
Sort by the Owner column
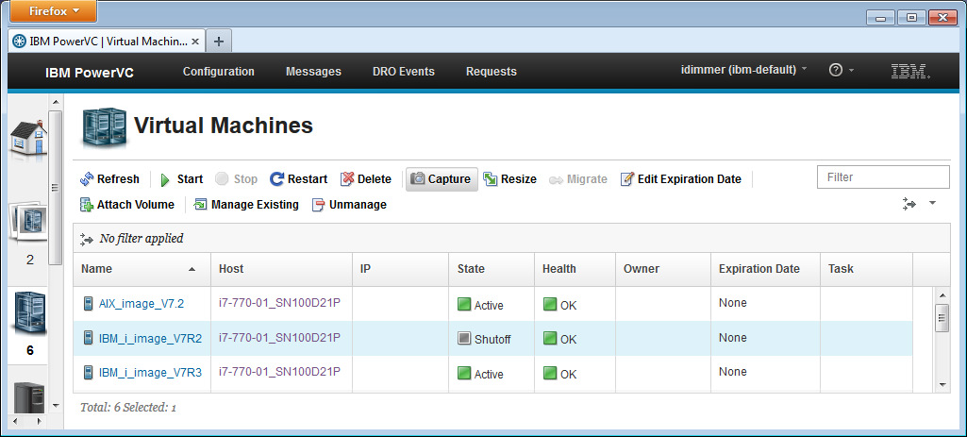(663, 269)
